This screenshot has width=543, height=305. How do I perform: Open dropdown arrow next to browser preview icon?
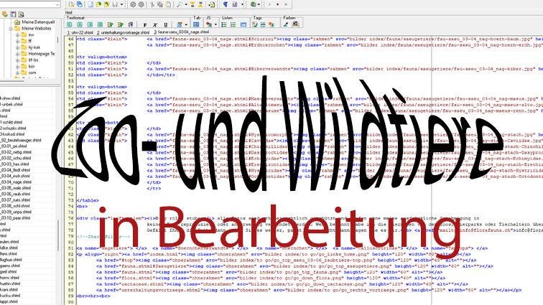coord(260,4)
